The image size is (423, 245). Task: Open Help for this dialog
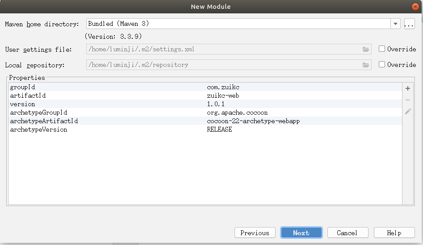coord(394,233)
